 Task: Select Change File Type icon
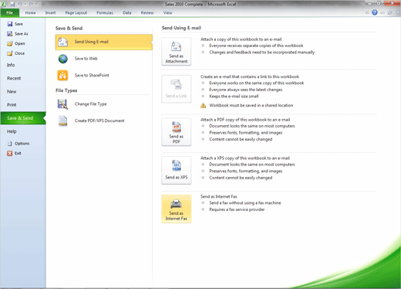click(x=62, y=104)
